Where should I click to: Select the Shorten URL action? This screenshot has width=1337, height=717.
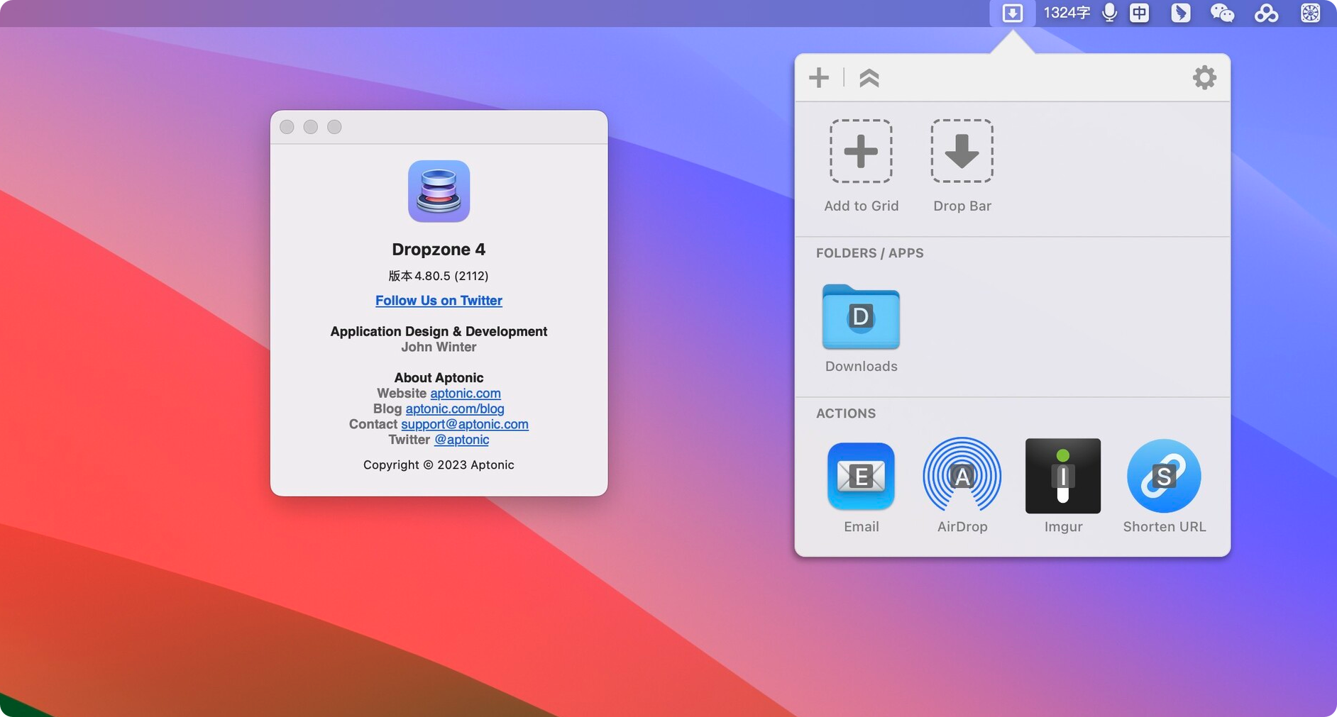click(1164, 487)
